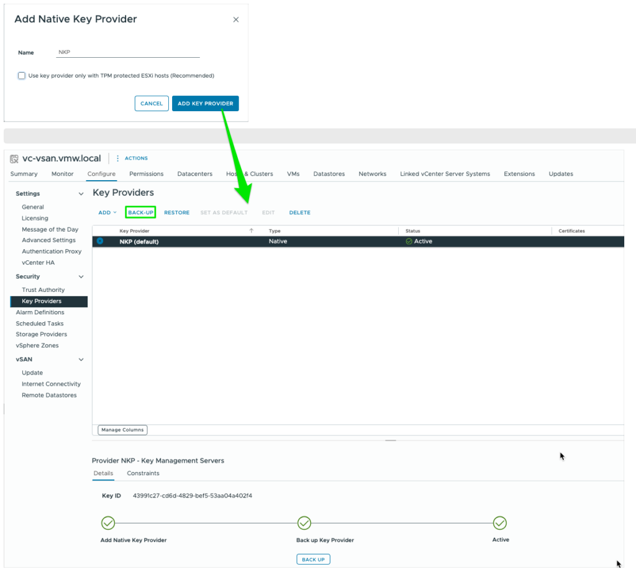Screen dimensions: 636x572
Task: Collapse the vSAN section in sidebar
Action: 81,360
